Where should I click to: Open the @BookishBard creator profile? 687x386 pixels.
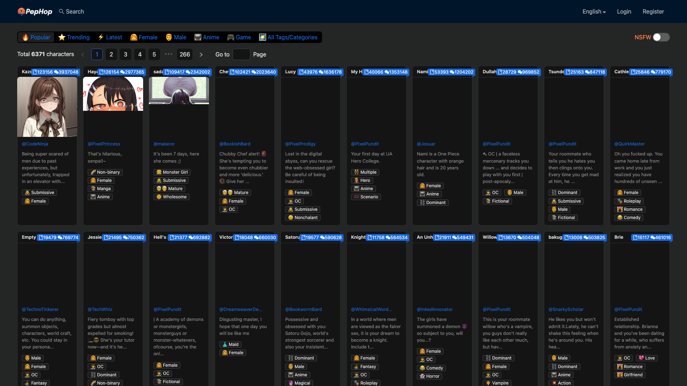235,144
